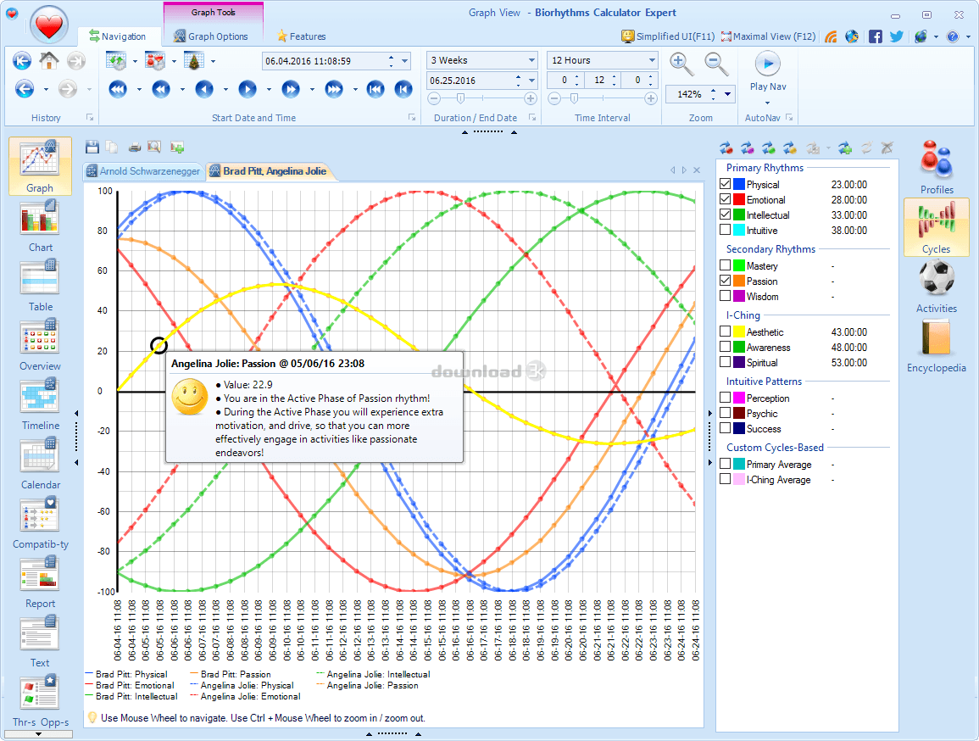
Task: Select the Arnold Schwarzenegger document tab
Action: (143, 171)
